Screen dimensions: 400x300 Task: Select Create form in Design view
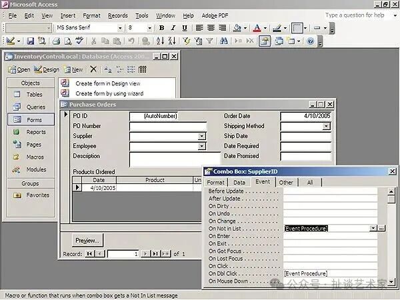(x=107, y=83)
